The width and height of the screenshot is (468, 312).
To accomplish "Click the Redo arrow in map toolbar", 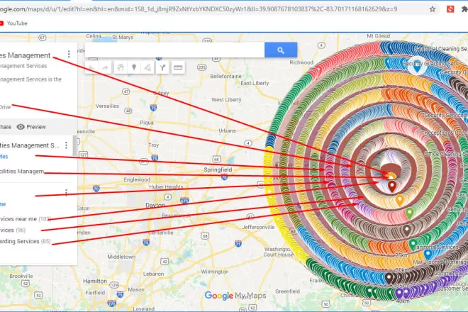I will pos(105,68).
